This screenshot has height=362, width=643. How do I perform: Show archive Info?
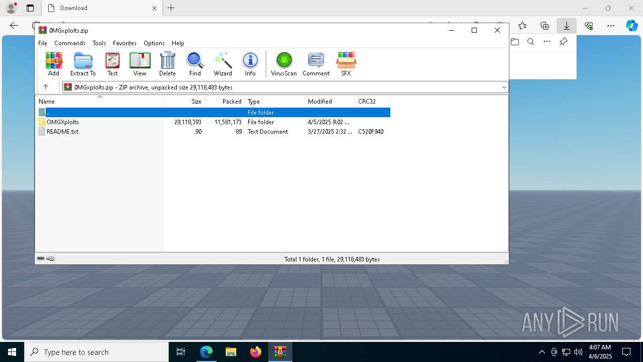coord(250,64)
